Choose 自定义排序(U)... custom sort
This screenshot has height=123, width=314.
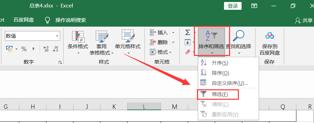228,83
